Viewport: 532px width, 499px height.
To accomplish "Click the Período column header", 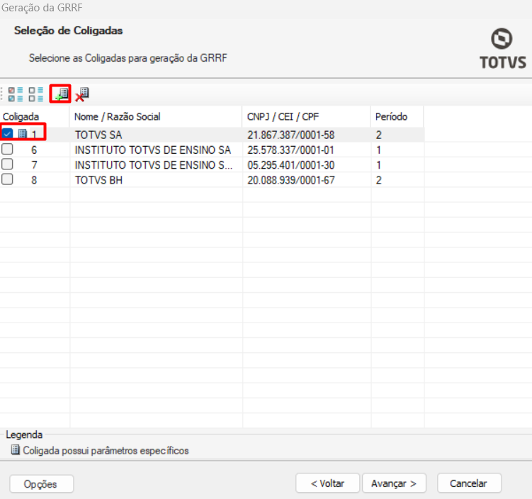I will (x=397, y=116).
